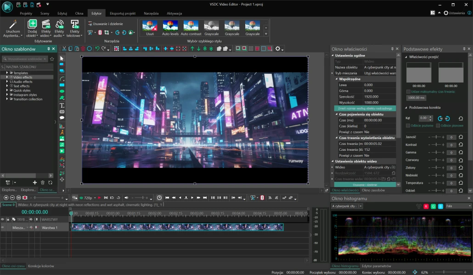Enable the Odbicie poziome checkbox
Screen dimensions: 473x275
(x=408, y=126)
